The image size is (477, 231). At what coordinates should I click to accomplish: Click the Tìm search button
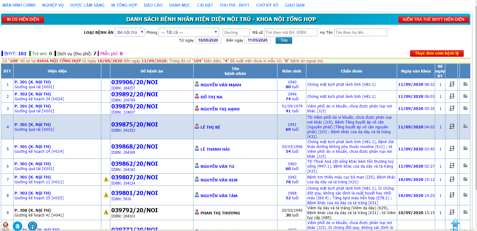pyautogui.click(x=284, y=40)
